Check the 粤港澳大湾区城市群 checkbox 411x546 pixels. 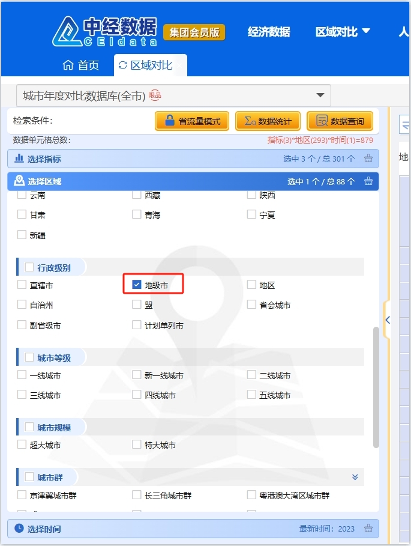tap(251, 495)
